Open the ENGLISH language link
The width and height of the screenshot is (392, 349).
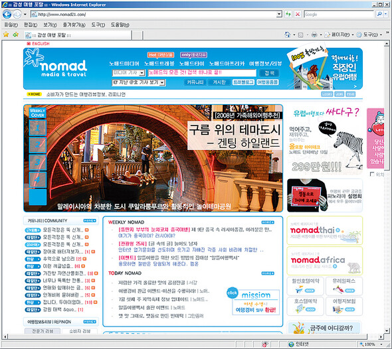(x=39, y=44)
